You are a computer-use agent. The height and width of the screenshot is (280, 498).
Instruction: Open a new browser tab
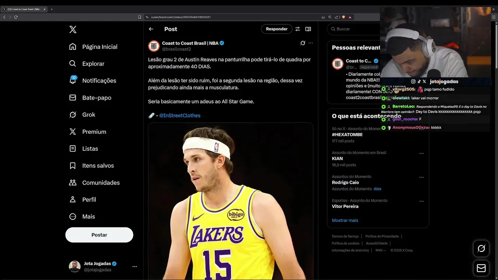tap(52, 9)
